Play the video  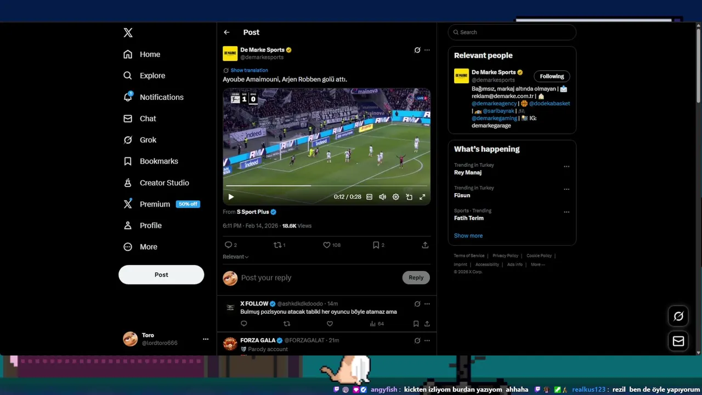(231, 197)
